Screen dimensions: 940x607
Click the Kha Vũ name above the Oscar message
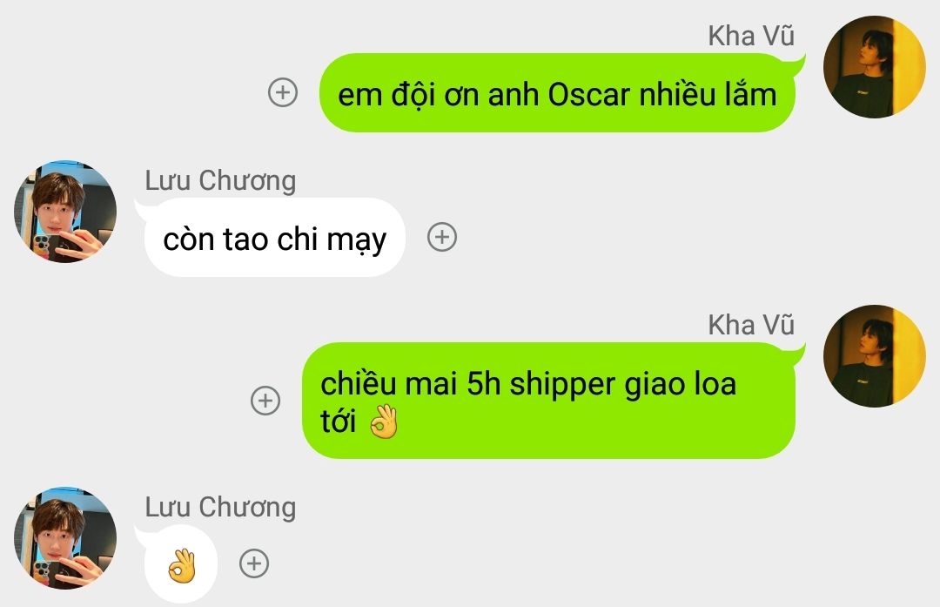751,36
